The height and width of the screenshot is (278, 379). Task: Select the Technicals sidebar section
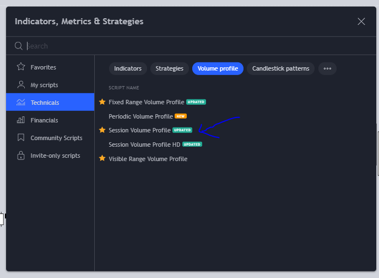[x=50, y=102]
